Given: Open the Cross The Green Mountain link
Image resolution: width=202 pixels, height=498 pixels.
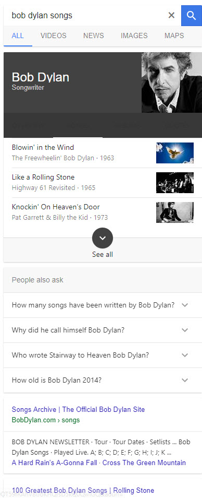Looking at the screenshot, I should (144, 463).
